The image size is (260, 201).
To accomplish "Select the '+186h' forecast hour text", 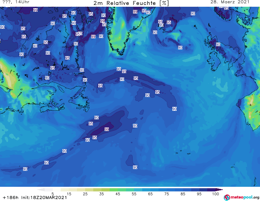I will (x=11, y=198).
